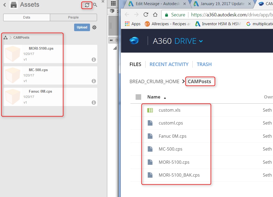Screen dimensions: 273x197
Task: Select the FILES tab
Action: tap(135, 64)
